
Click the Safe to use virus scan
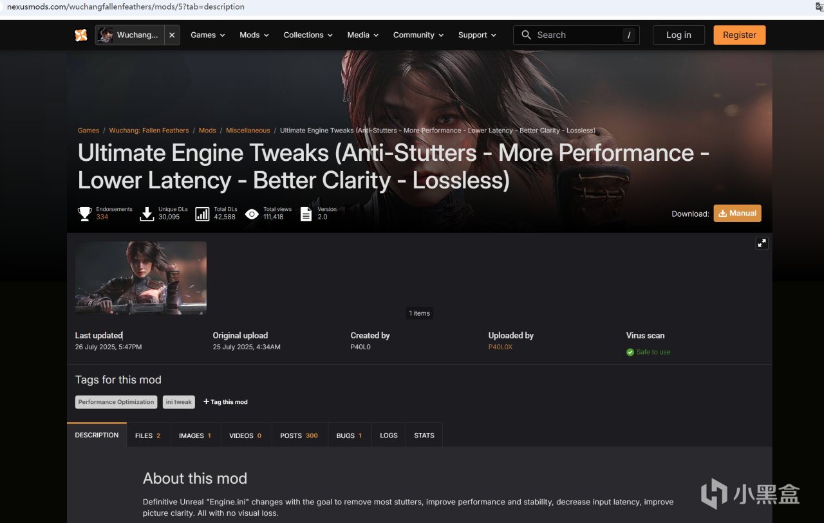[653, 352]
